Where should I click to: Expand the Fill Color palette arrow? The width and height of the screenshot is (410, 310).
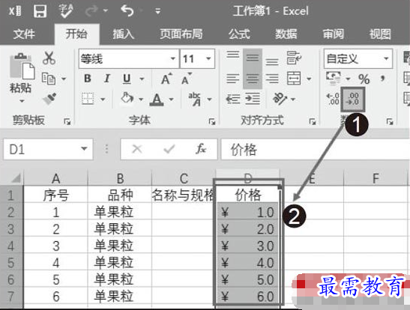(x=141, y=100)
